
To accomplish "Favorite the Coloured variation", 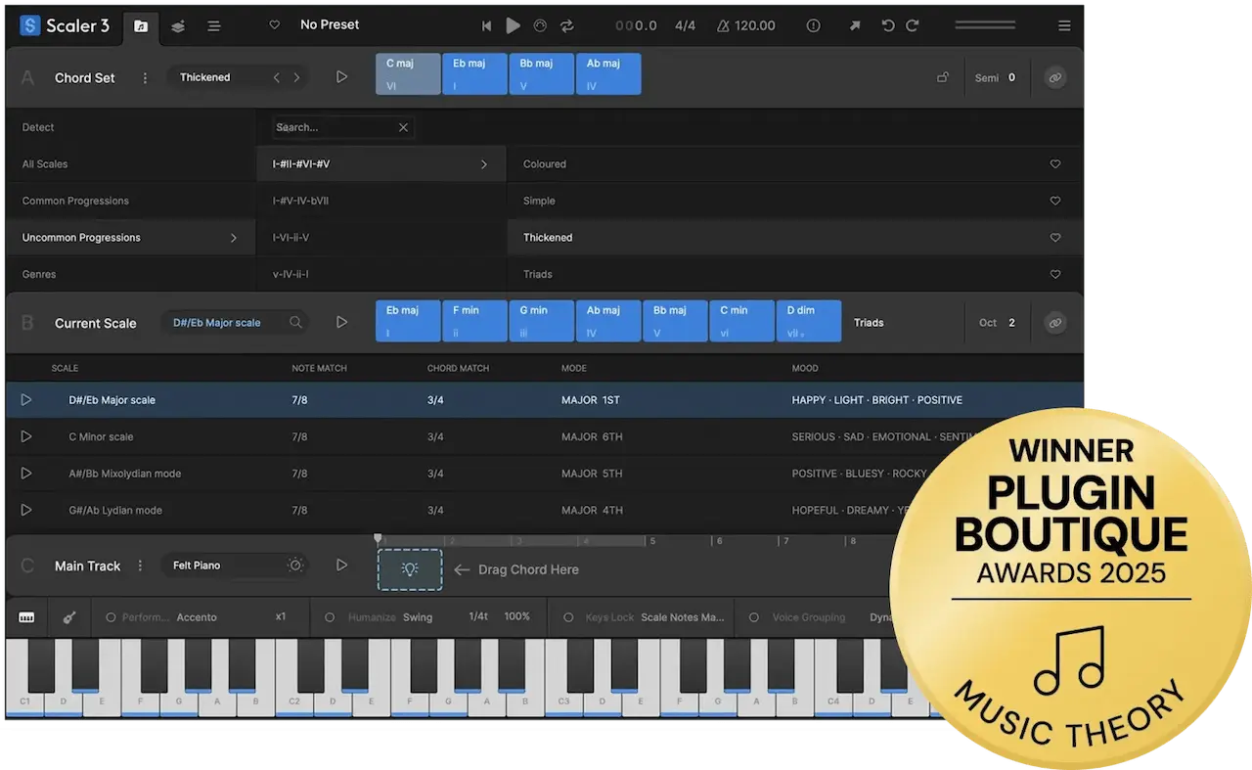I will (1055, 164).
